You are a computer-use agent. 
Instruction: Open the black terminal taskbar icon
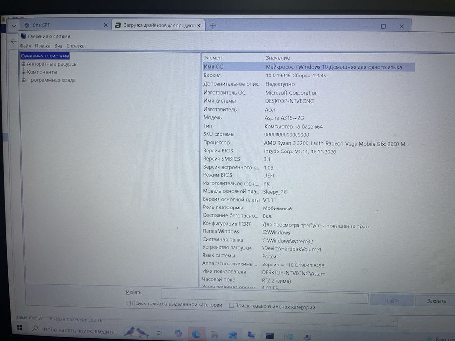click(269, 336)
